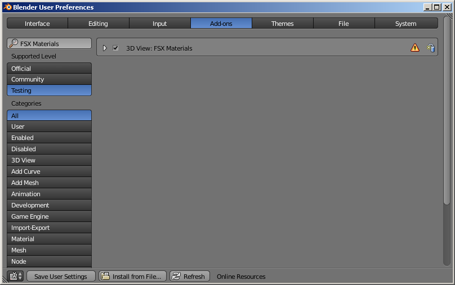Screen dimensions: 455x285
Task: Select the Animation category
Action: pos(49,194)
